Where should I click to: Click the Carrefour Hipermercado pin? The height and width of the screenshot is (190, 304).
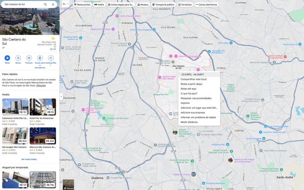click(x=260, y=132)
